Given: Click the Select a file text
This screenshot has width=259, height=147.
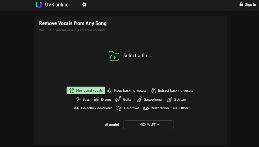Looking at the screenshot, I should pyautogui.click(x=138, y=55).
